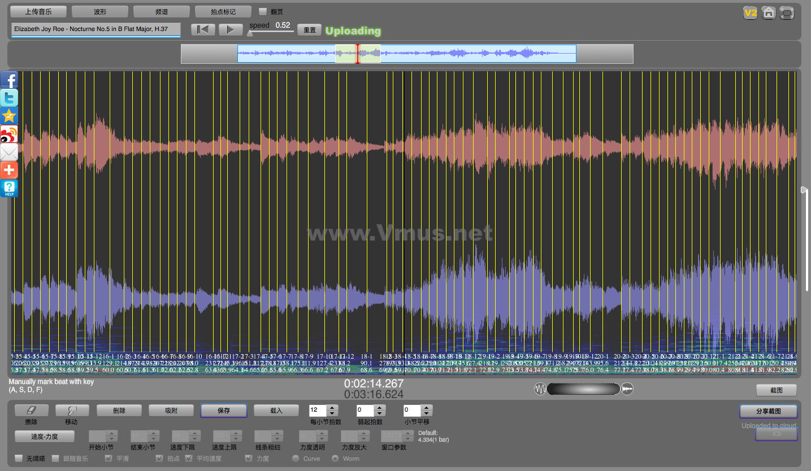Click the V2 version icon
The image size is (811, 471).
click(750, 13)
